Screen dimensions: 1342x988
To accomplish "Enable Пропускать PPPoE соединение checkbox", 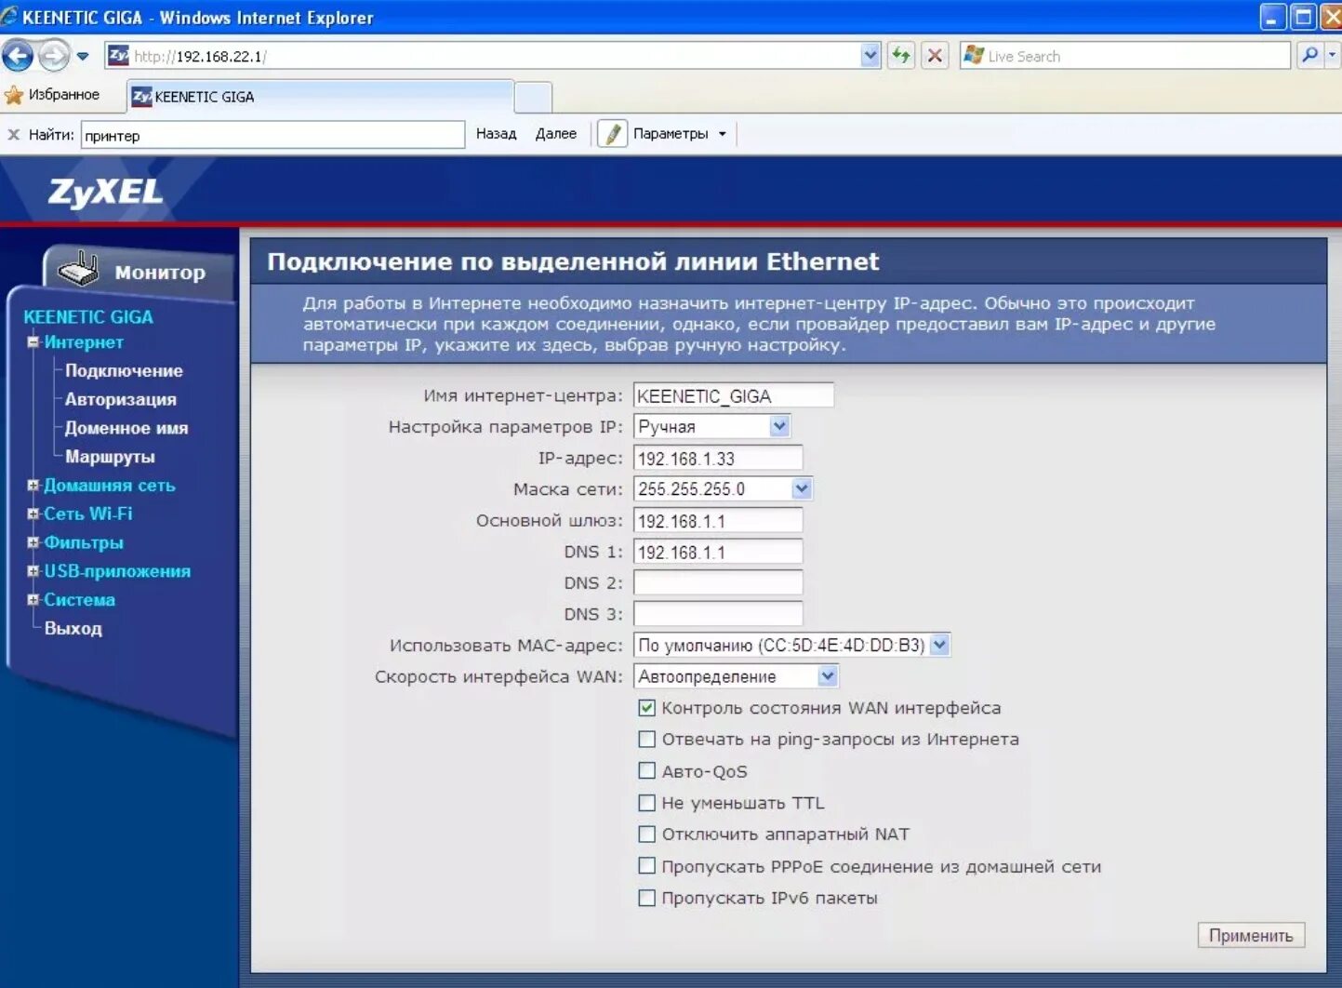I will point(646,865).
